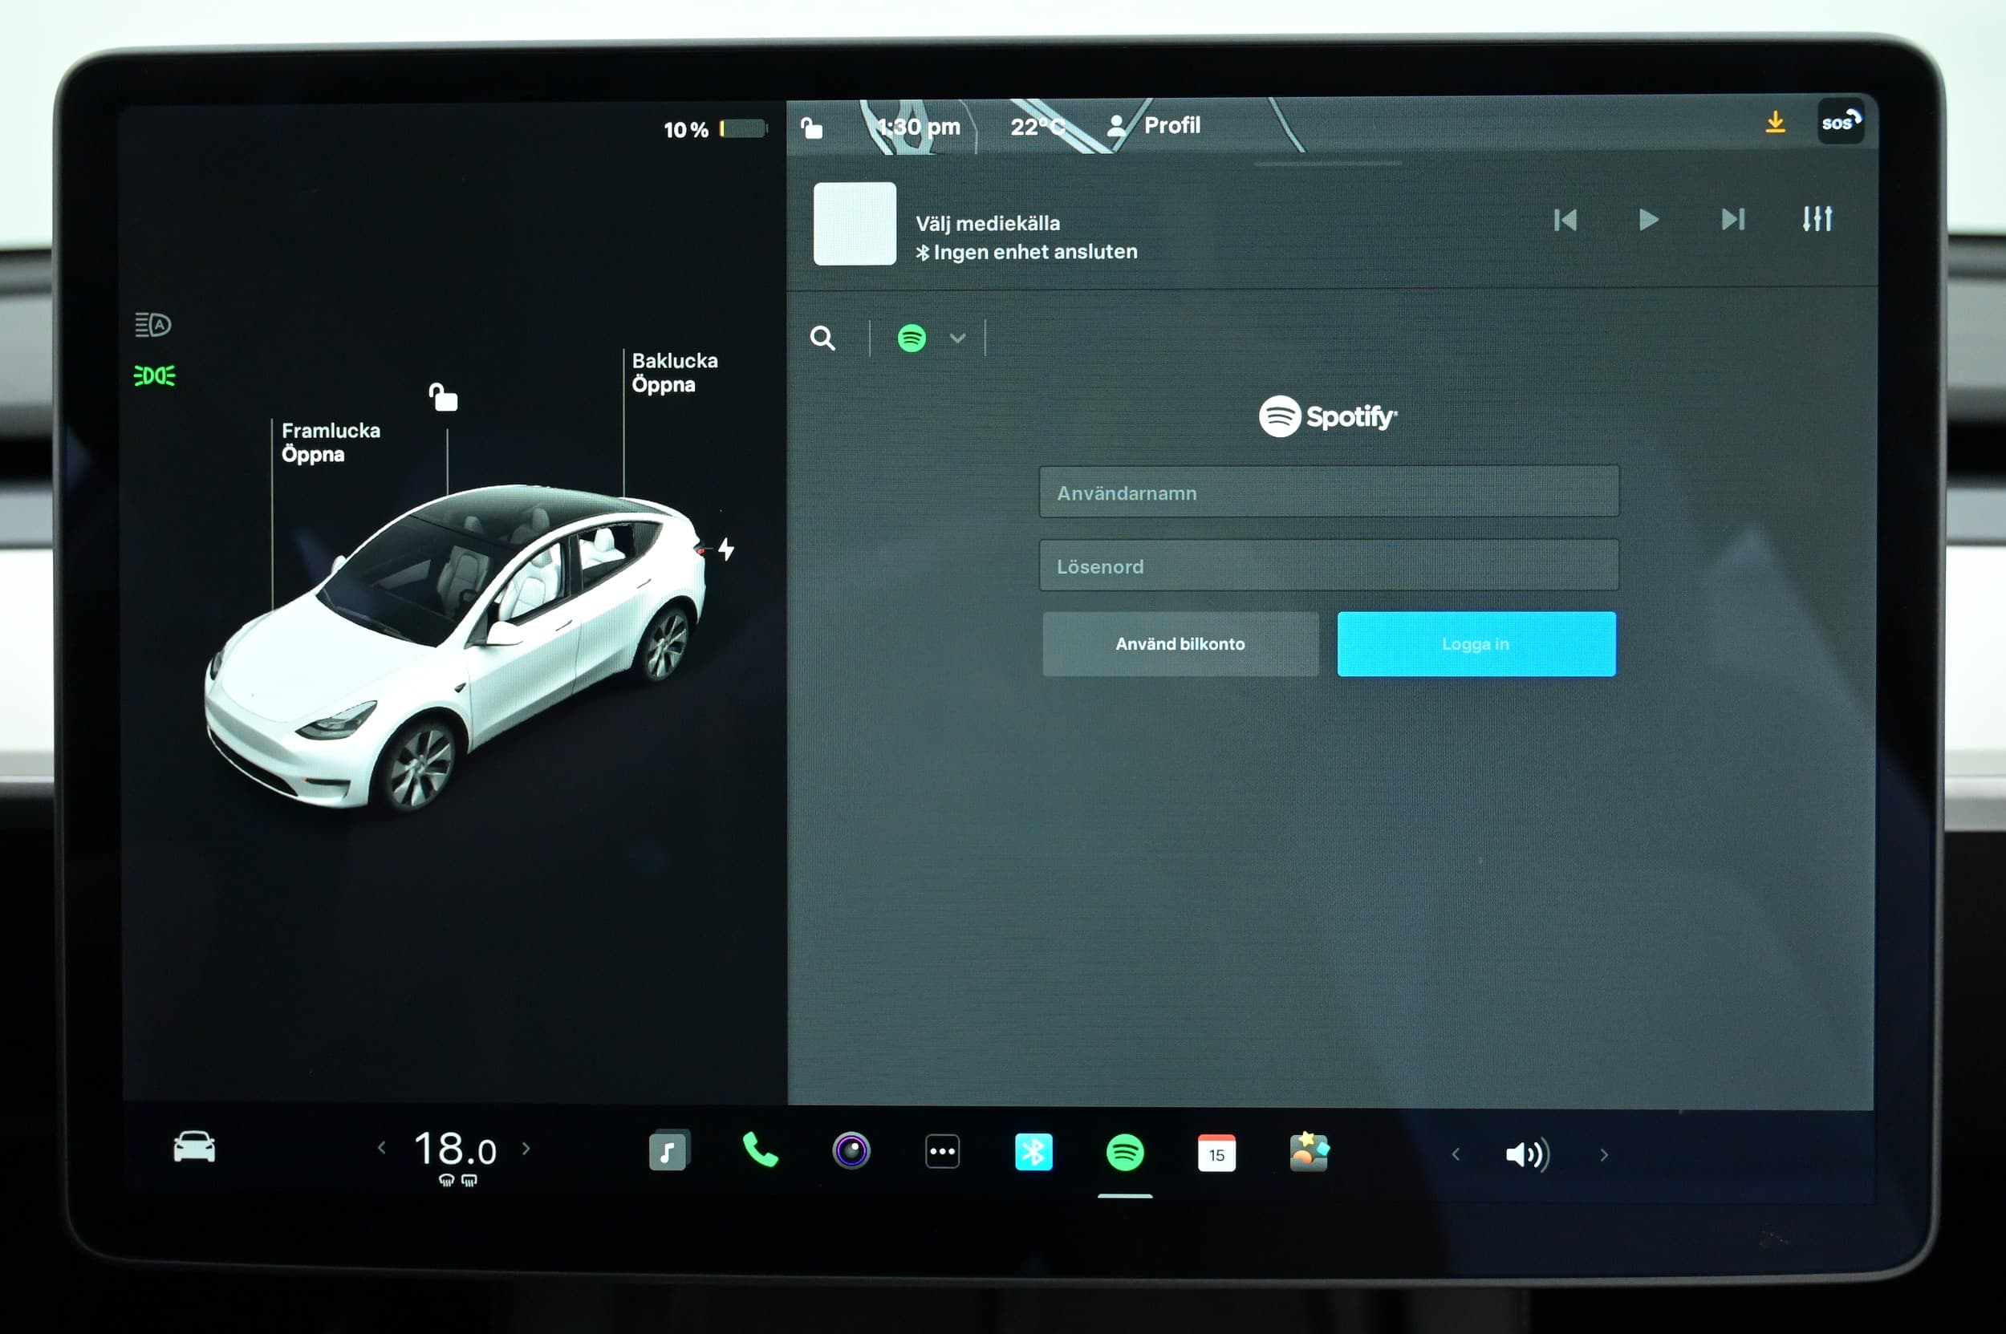Tap the Spotify source icon in the media selector
The height and width of the screenshot is (1334, 2006).
coord(912,338)
